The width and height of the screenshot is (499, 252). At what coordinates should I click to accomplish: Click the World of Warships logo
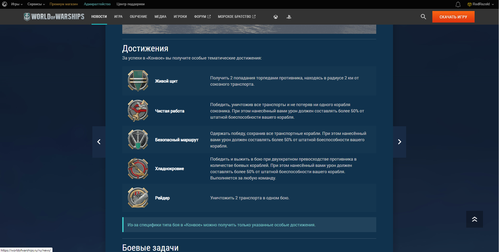54,17
